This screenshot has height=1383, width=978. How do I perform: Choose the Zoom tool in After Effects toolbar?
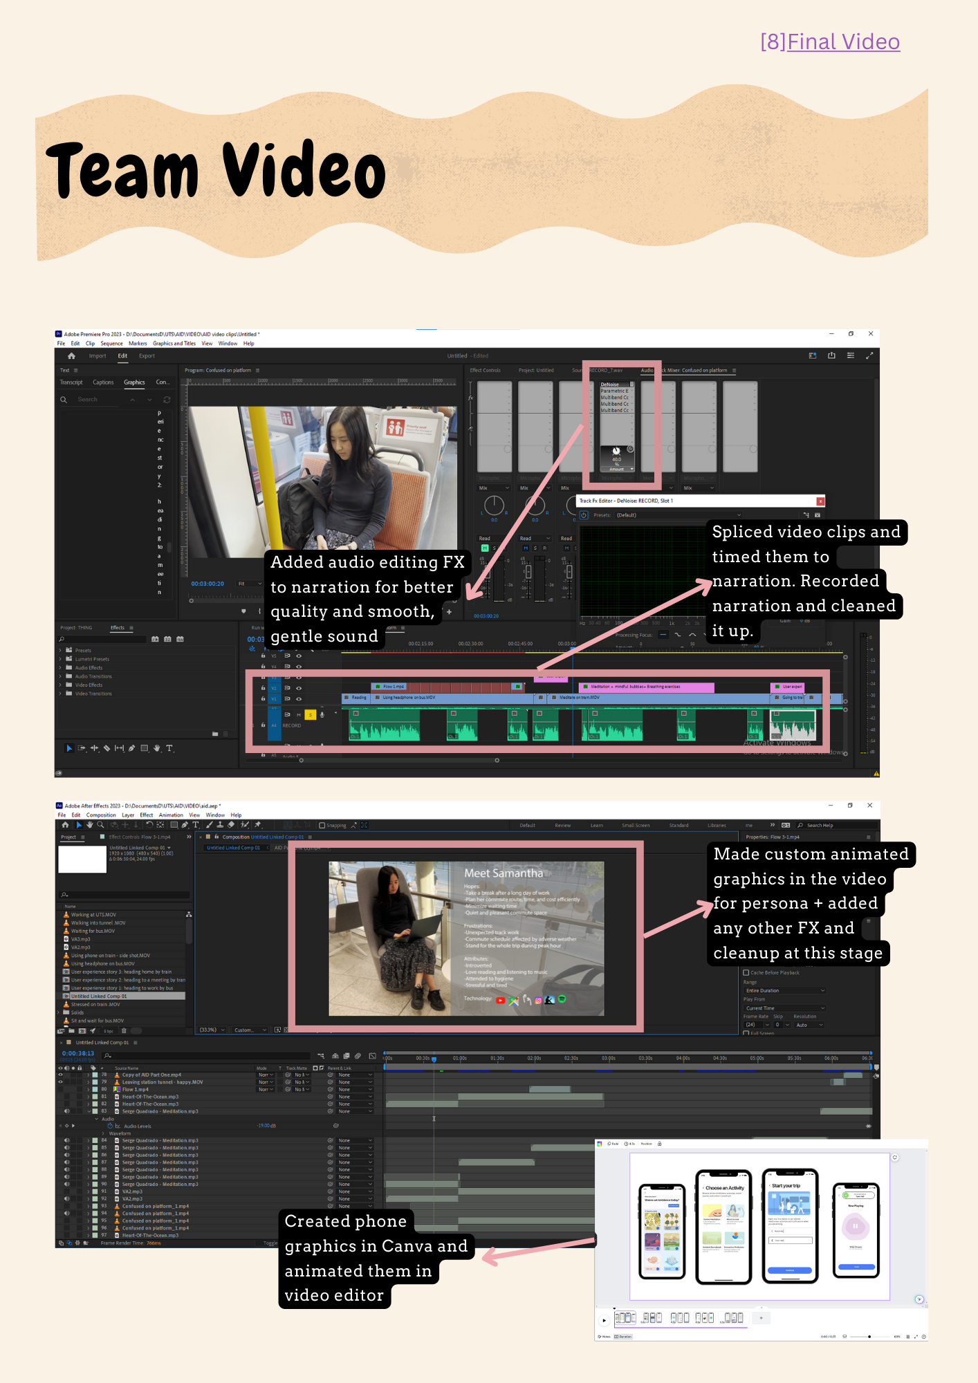click(100, 825)
